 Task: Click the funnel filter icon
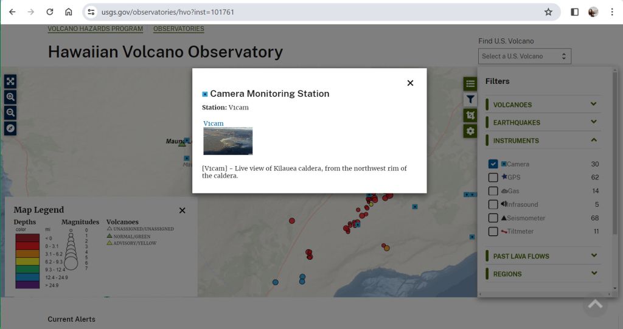click(470, 99)
